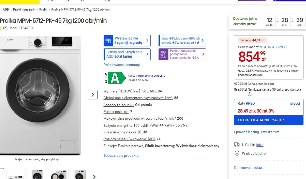306x179 pixels.
Task: Click DO LISTOPADA NIE PŁACISZ button
Action: pyautogui.click(x=269, y=120)
